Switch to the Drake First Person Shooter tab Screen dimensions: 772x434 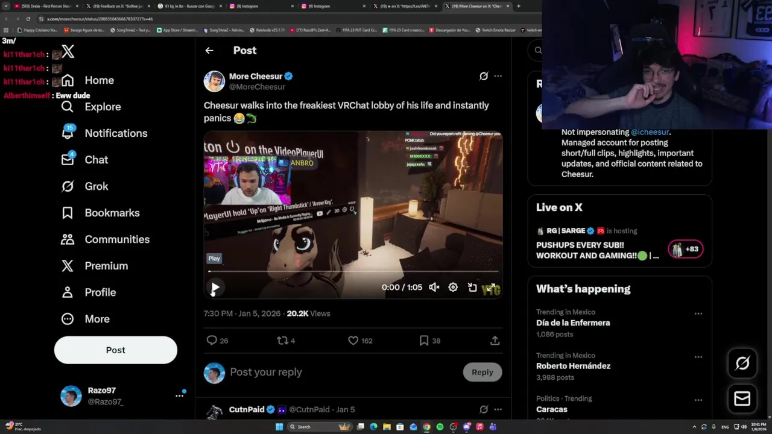coord(45,6)
